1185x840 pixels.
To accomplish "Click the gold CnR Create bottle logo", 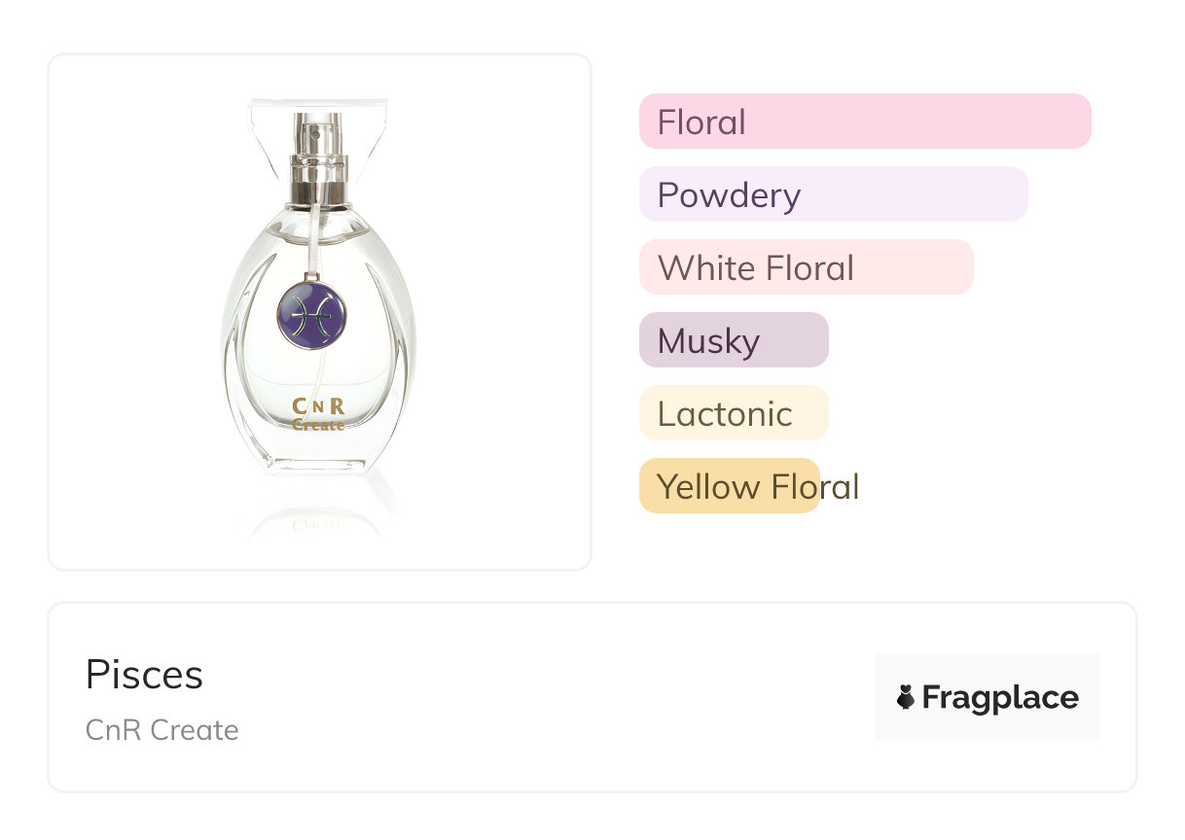I will [x=318, y=414].
